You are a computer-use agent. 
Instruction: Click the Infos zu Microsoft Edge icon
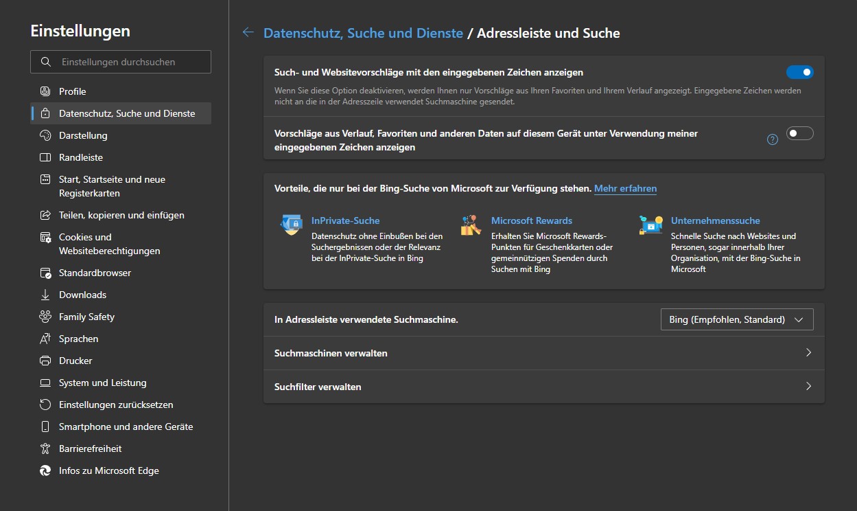(x=44, y=470)
